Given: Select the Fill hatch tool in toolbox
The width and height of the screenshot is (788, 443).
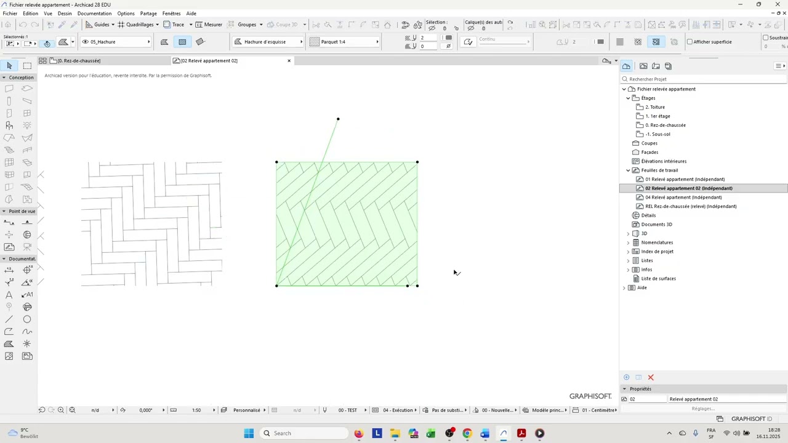Looking at the screenshot, I should [x=9, y=344].
